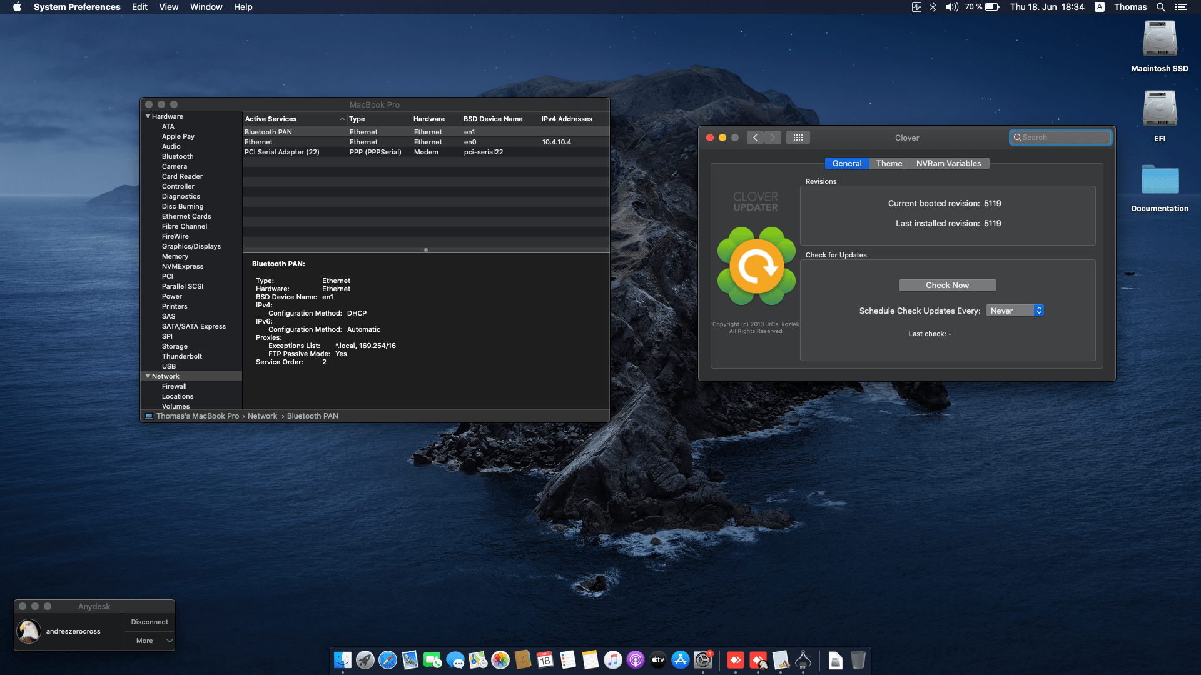Screen dimensions: 1201x675
Task: Go forward in the Clover preferences window
Action: [773, 137]
